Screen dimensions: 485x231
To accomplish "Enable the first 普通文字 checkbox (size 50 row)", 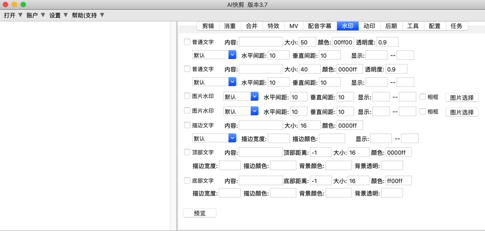I will [x=187, y=42].
